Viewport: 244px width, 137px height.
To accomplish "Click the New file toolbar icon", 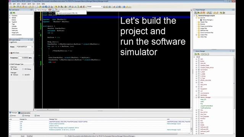I will pyautogui.click(x=37, y=7).
